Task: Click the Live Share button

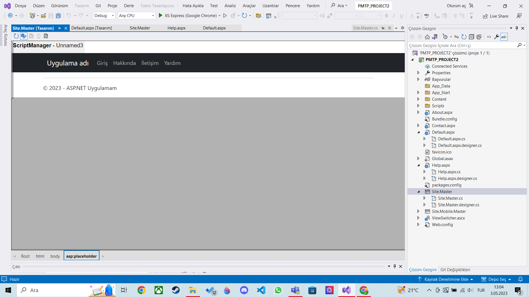Action: click(496, 16)
